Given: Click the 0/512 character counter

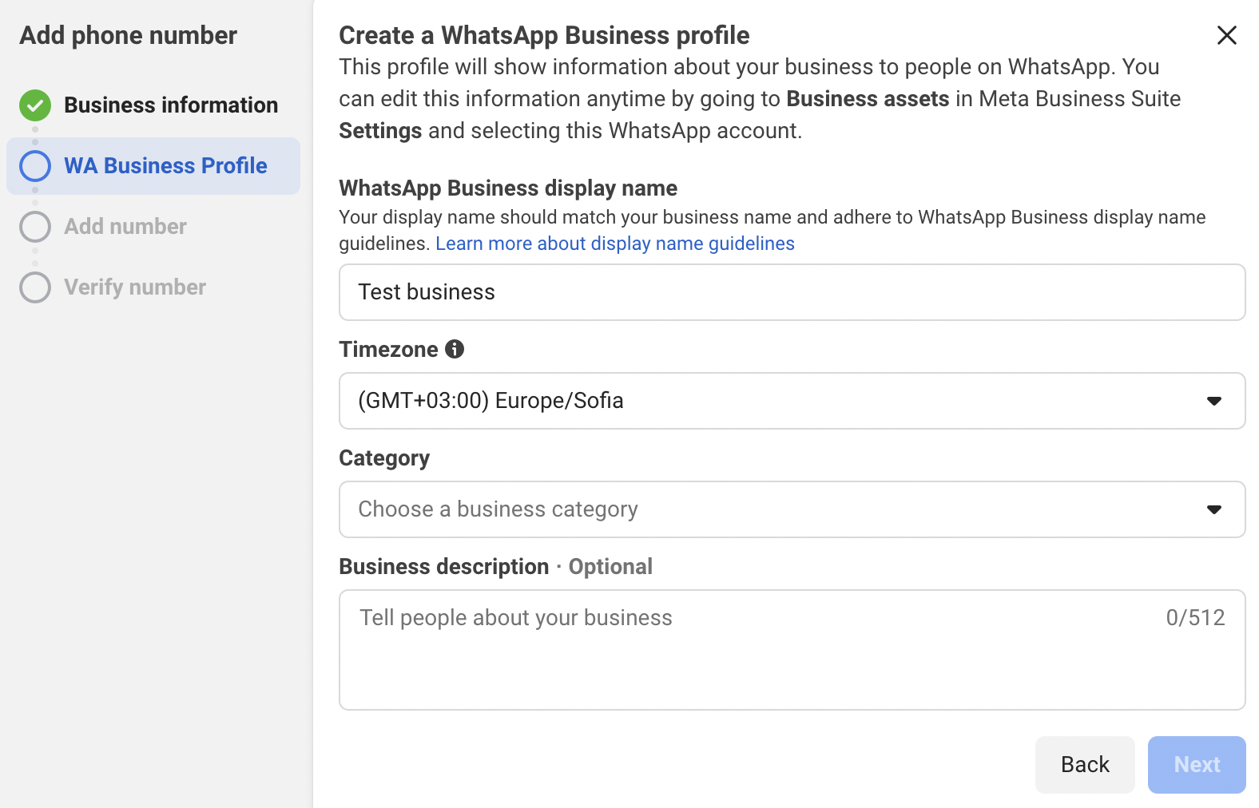Looking at the screenshot, I should tap(1195, 618).
